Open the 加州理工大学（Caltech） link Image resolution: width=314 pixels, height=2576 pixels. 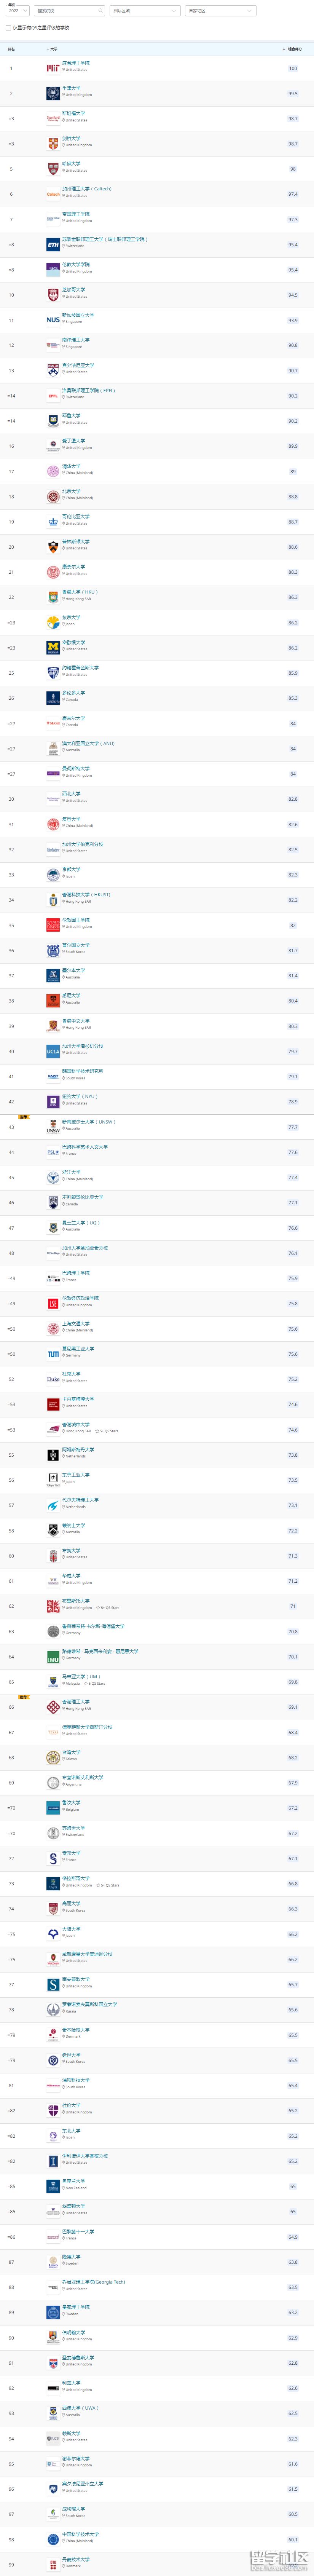(x=86, y=189)
